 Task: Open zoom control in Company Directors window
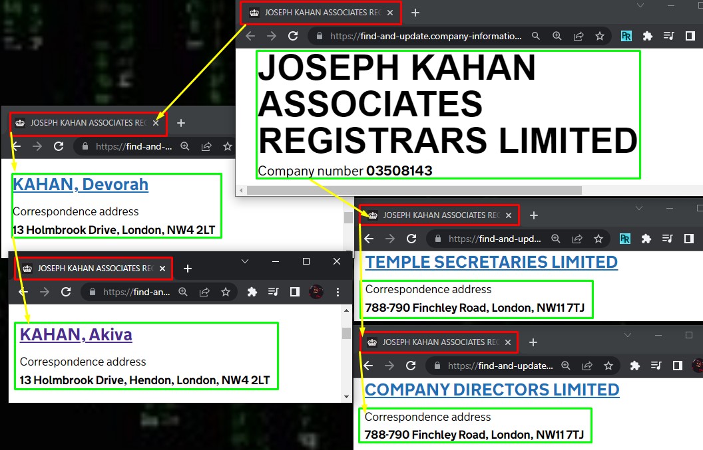(566, 366)
